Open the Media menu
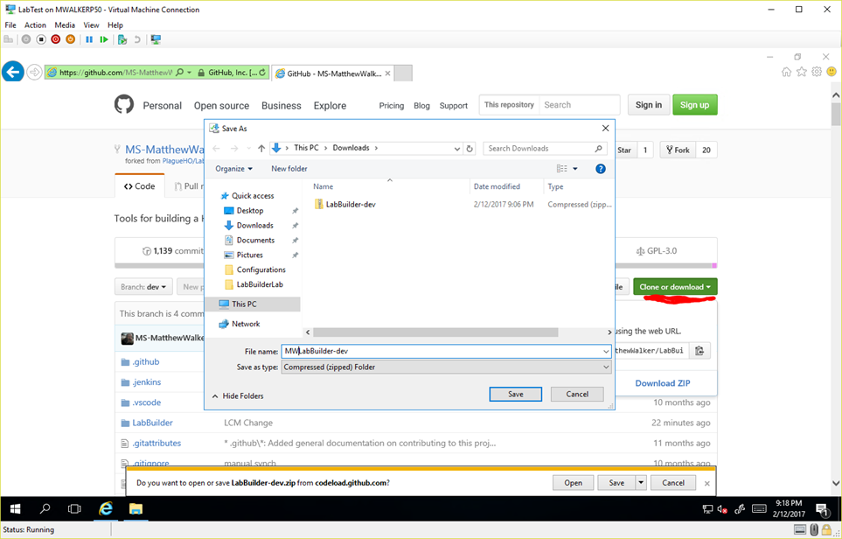Screen dimensions: 842x539 (x=65, y=24)
